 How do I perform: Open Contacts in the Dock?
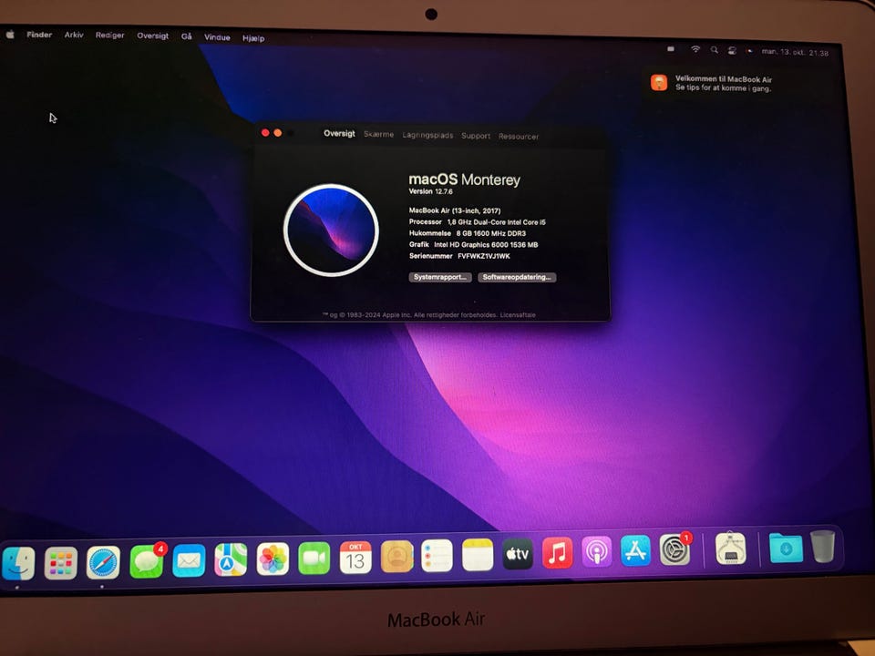click(397, 556)
